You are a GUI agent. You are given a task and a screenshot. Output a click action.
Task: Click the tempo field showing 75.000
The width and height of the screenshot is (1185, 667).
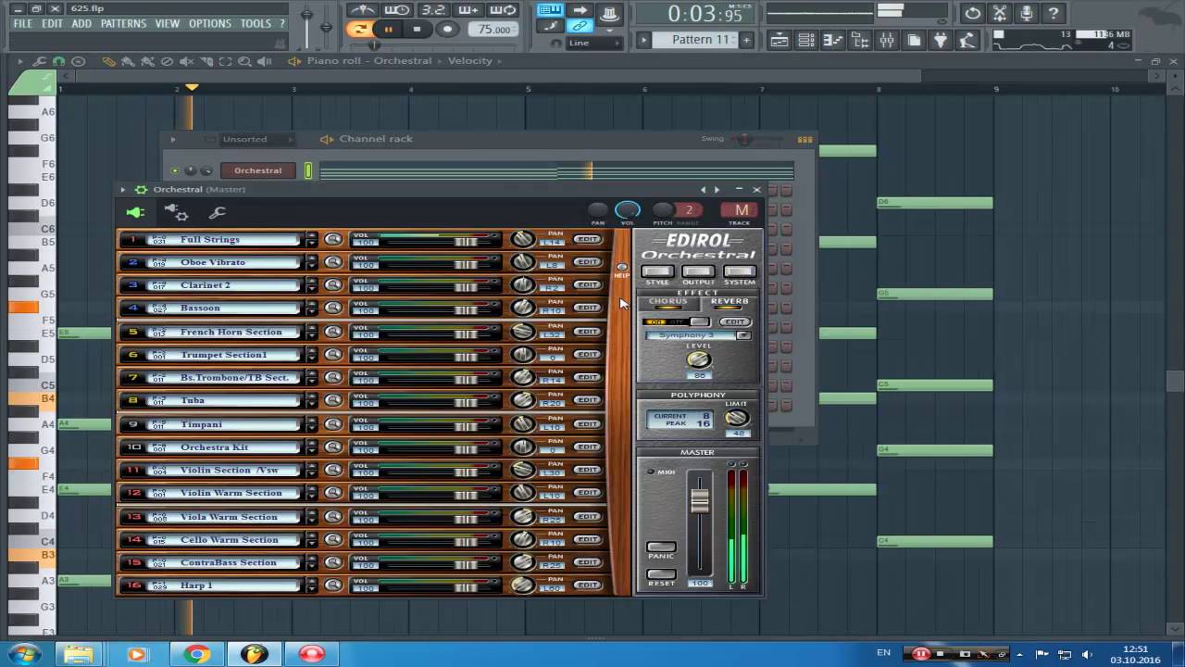pyautogui.click(x=493, y=30)
